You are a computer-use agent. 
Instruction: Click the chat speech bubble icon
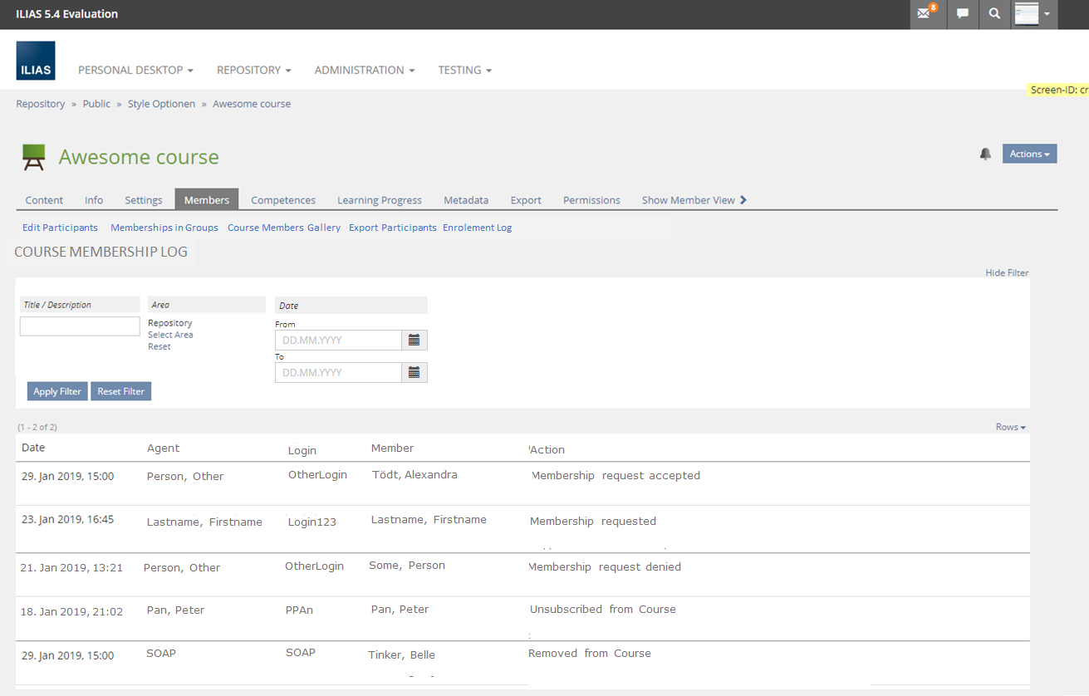(963, 14)
